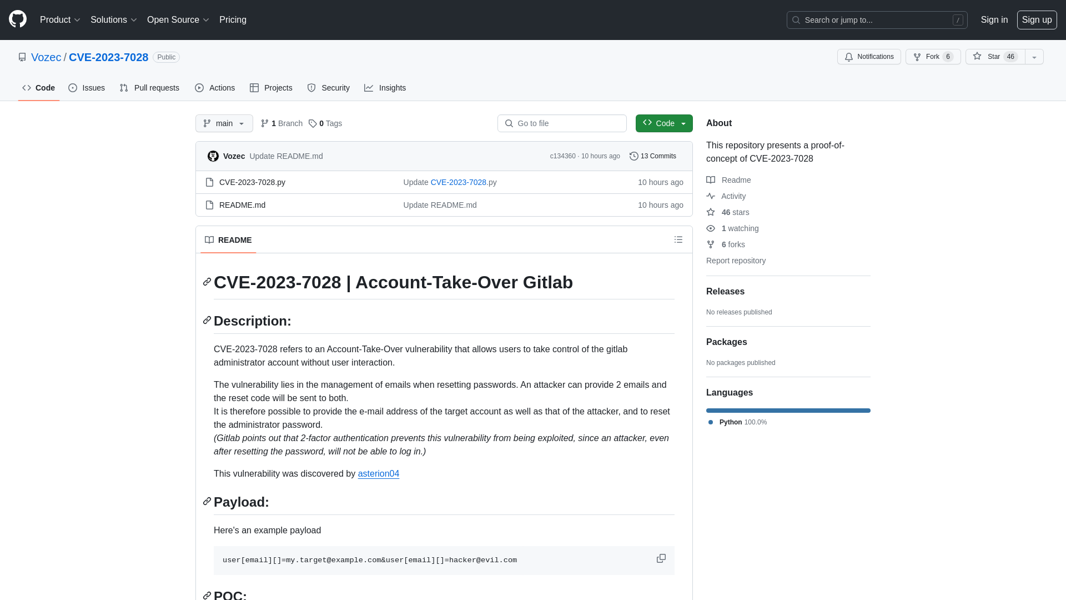Click CVE-2023-7028.py file link

point(251,182)
